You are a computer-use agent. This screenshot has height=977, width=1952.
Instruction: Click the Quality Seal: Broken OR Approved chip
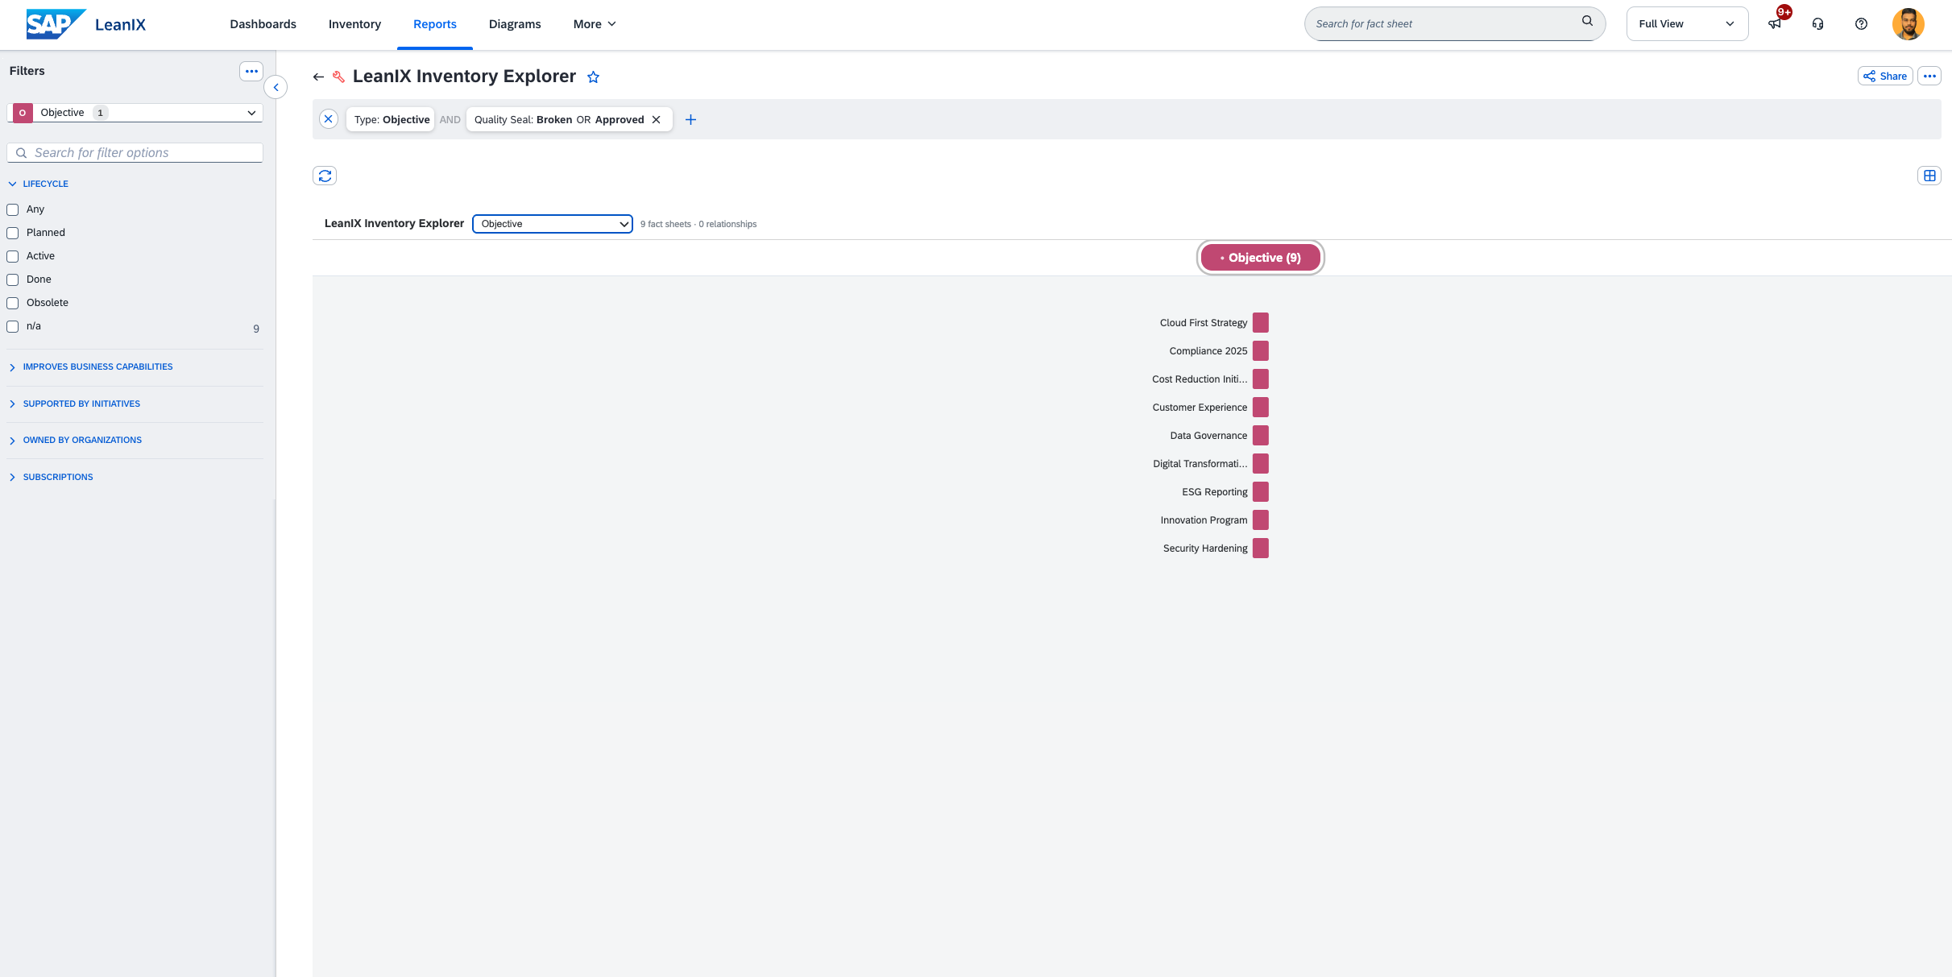pos(559,119)
